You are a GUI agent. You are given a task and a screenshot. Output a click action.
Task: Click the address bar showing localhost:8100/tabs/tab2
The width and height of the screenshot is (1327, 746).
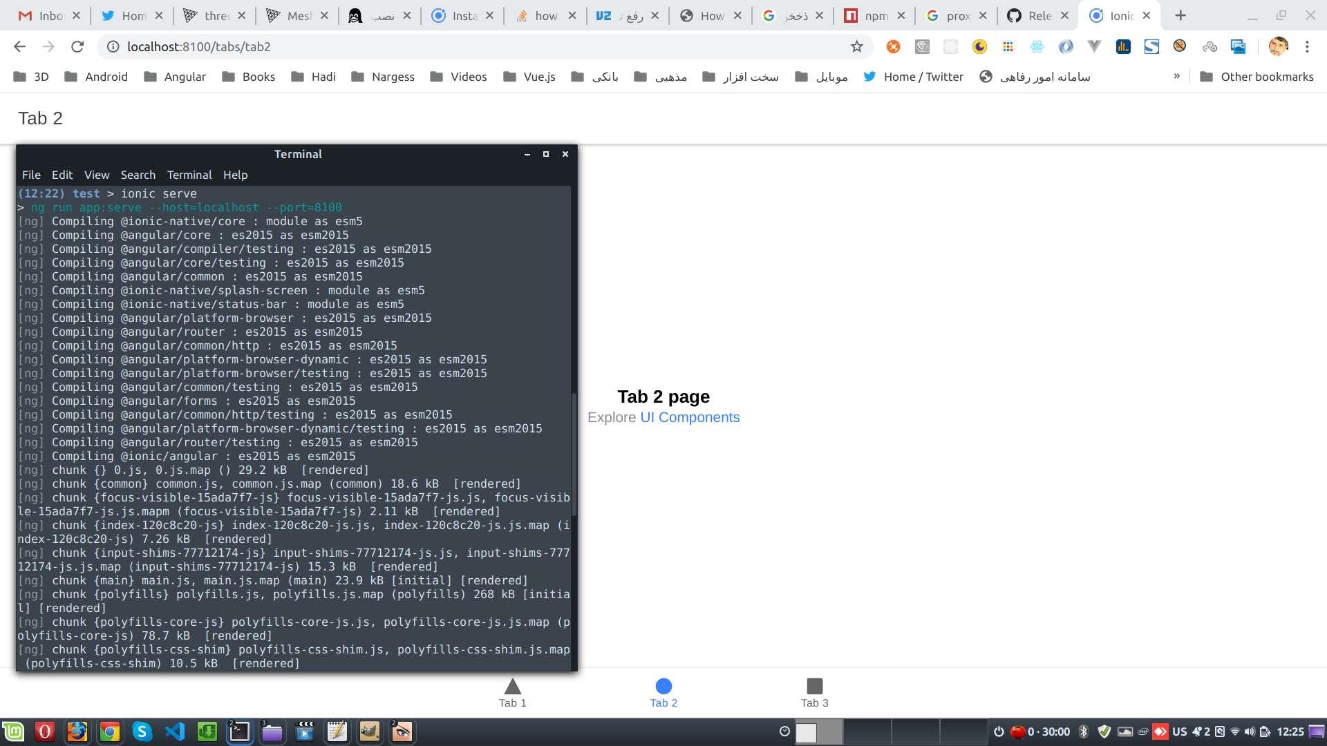tap(484, 46)
